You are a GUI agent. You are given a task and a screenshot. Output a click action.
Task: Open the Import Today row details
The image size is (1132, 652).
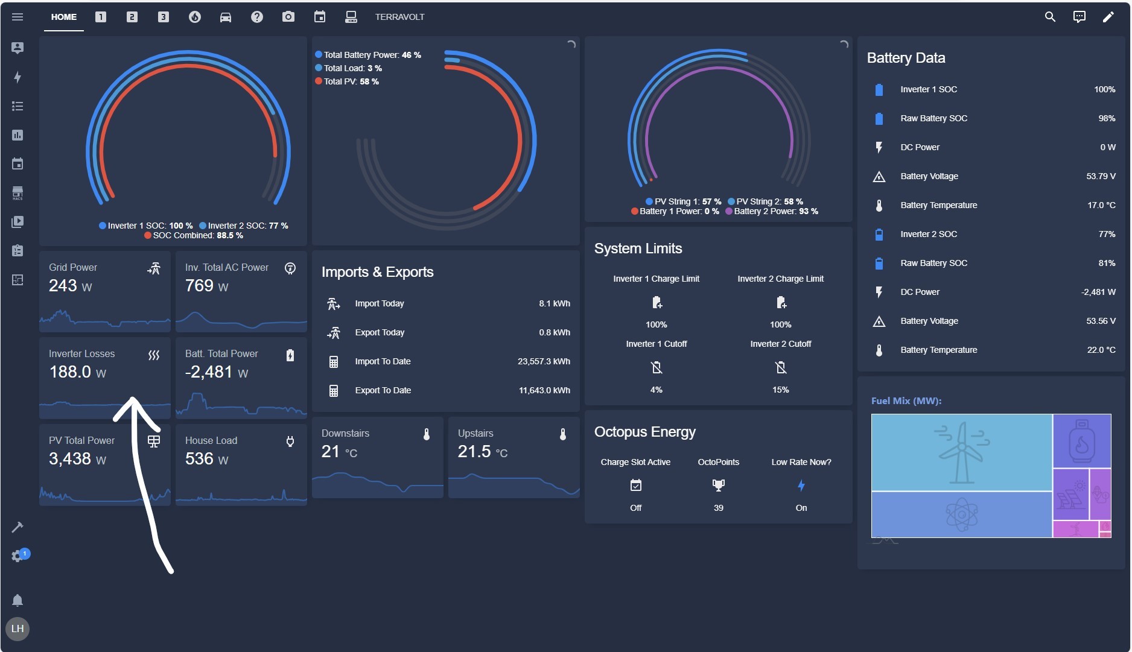coord(447,303)
